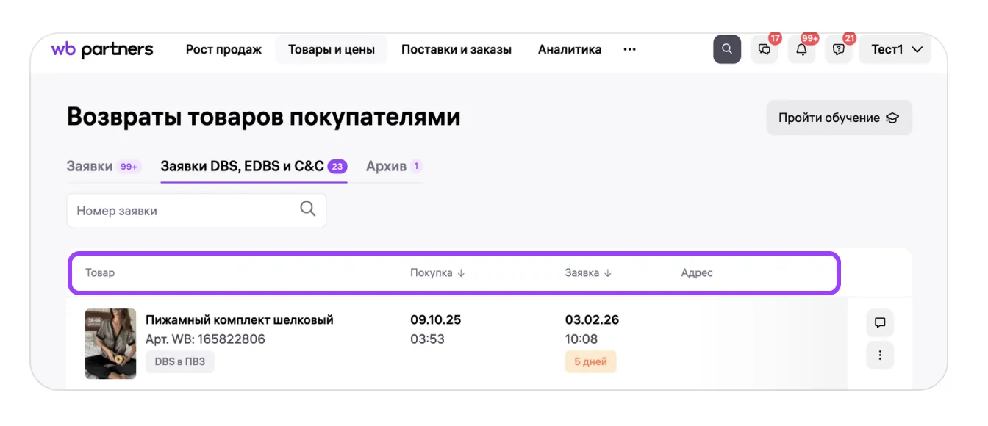Open the Поставки и заказы menu
Image resolution: width=988 pixels, height=426 pixels.
456,49
